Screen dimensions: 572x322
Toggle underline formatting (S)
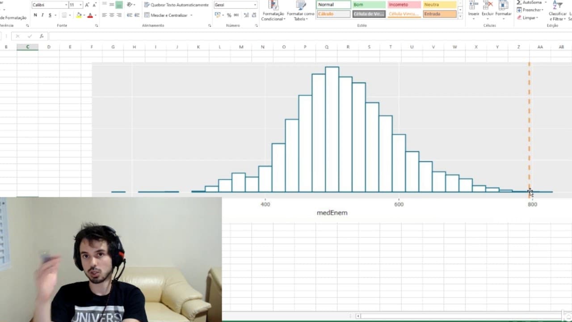point(49,15)
